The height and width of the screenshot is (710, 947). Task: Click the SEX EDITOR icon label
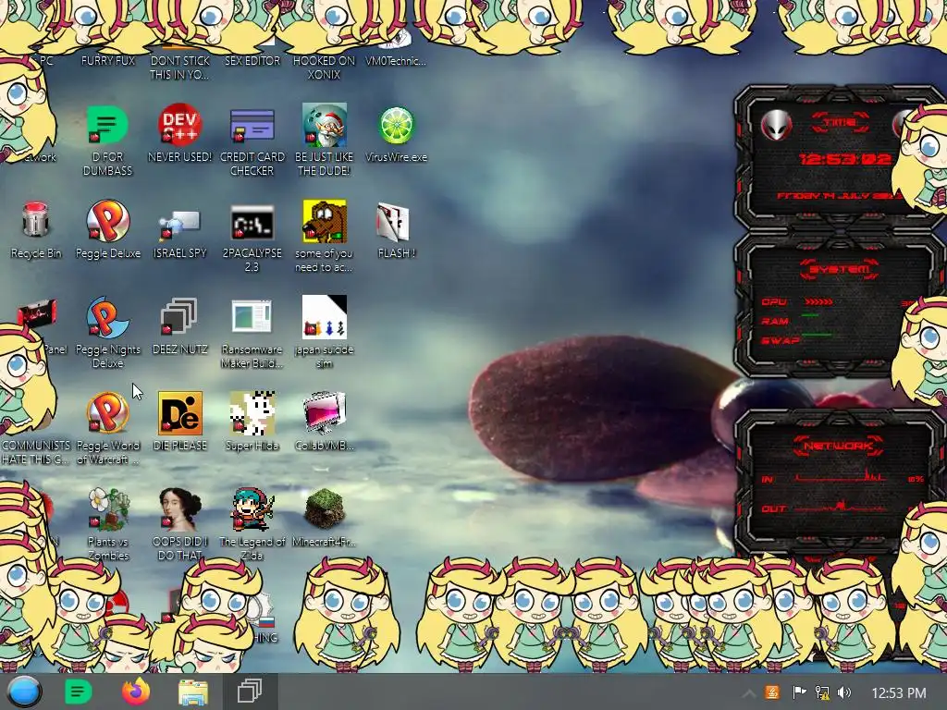pos(252,60)
